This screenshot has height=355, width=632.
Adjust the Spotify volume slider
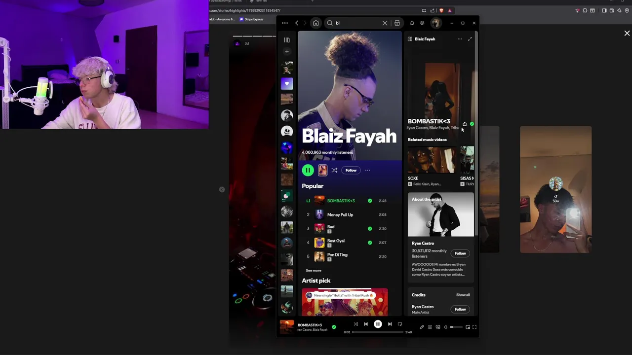pyautogui.click(x=456, y=327)
